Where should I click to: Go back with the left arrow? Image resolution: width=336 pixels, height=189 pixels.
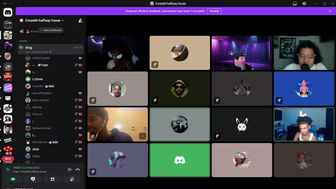coord(5,3)
